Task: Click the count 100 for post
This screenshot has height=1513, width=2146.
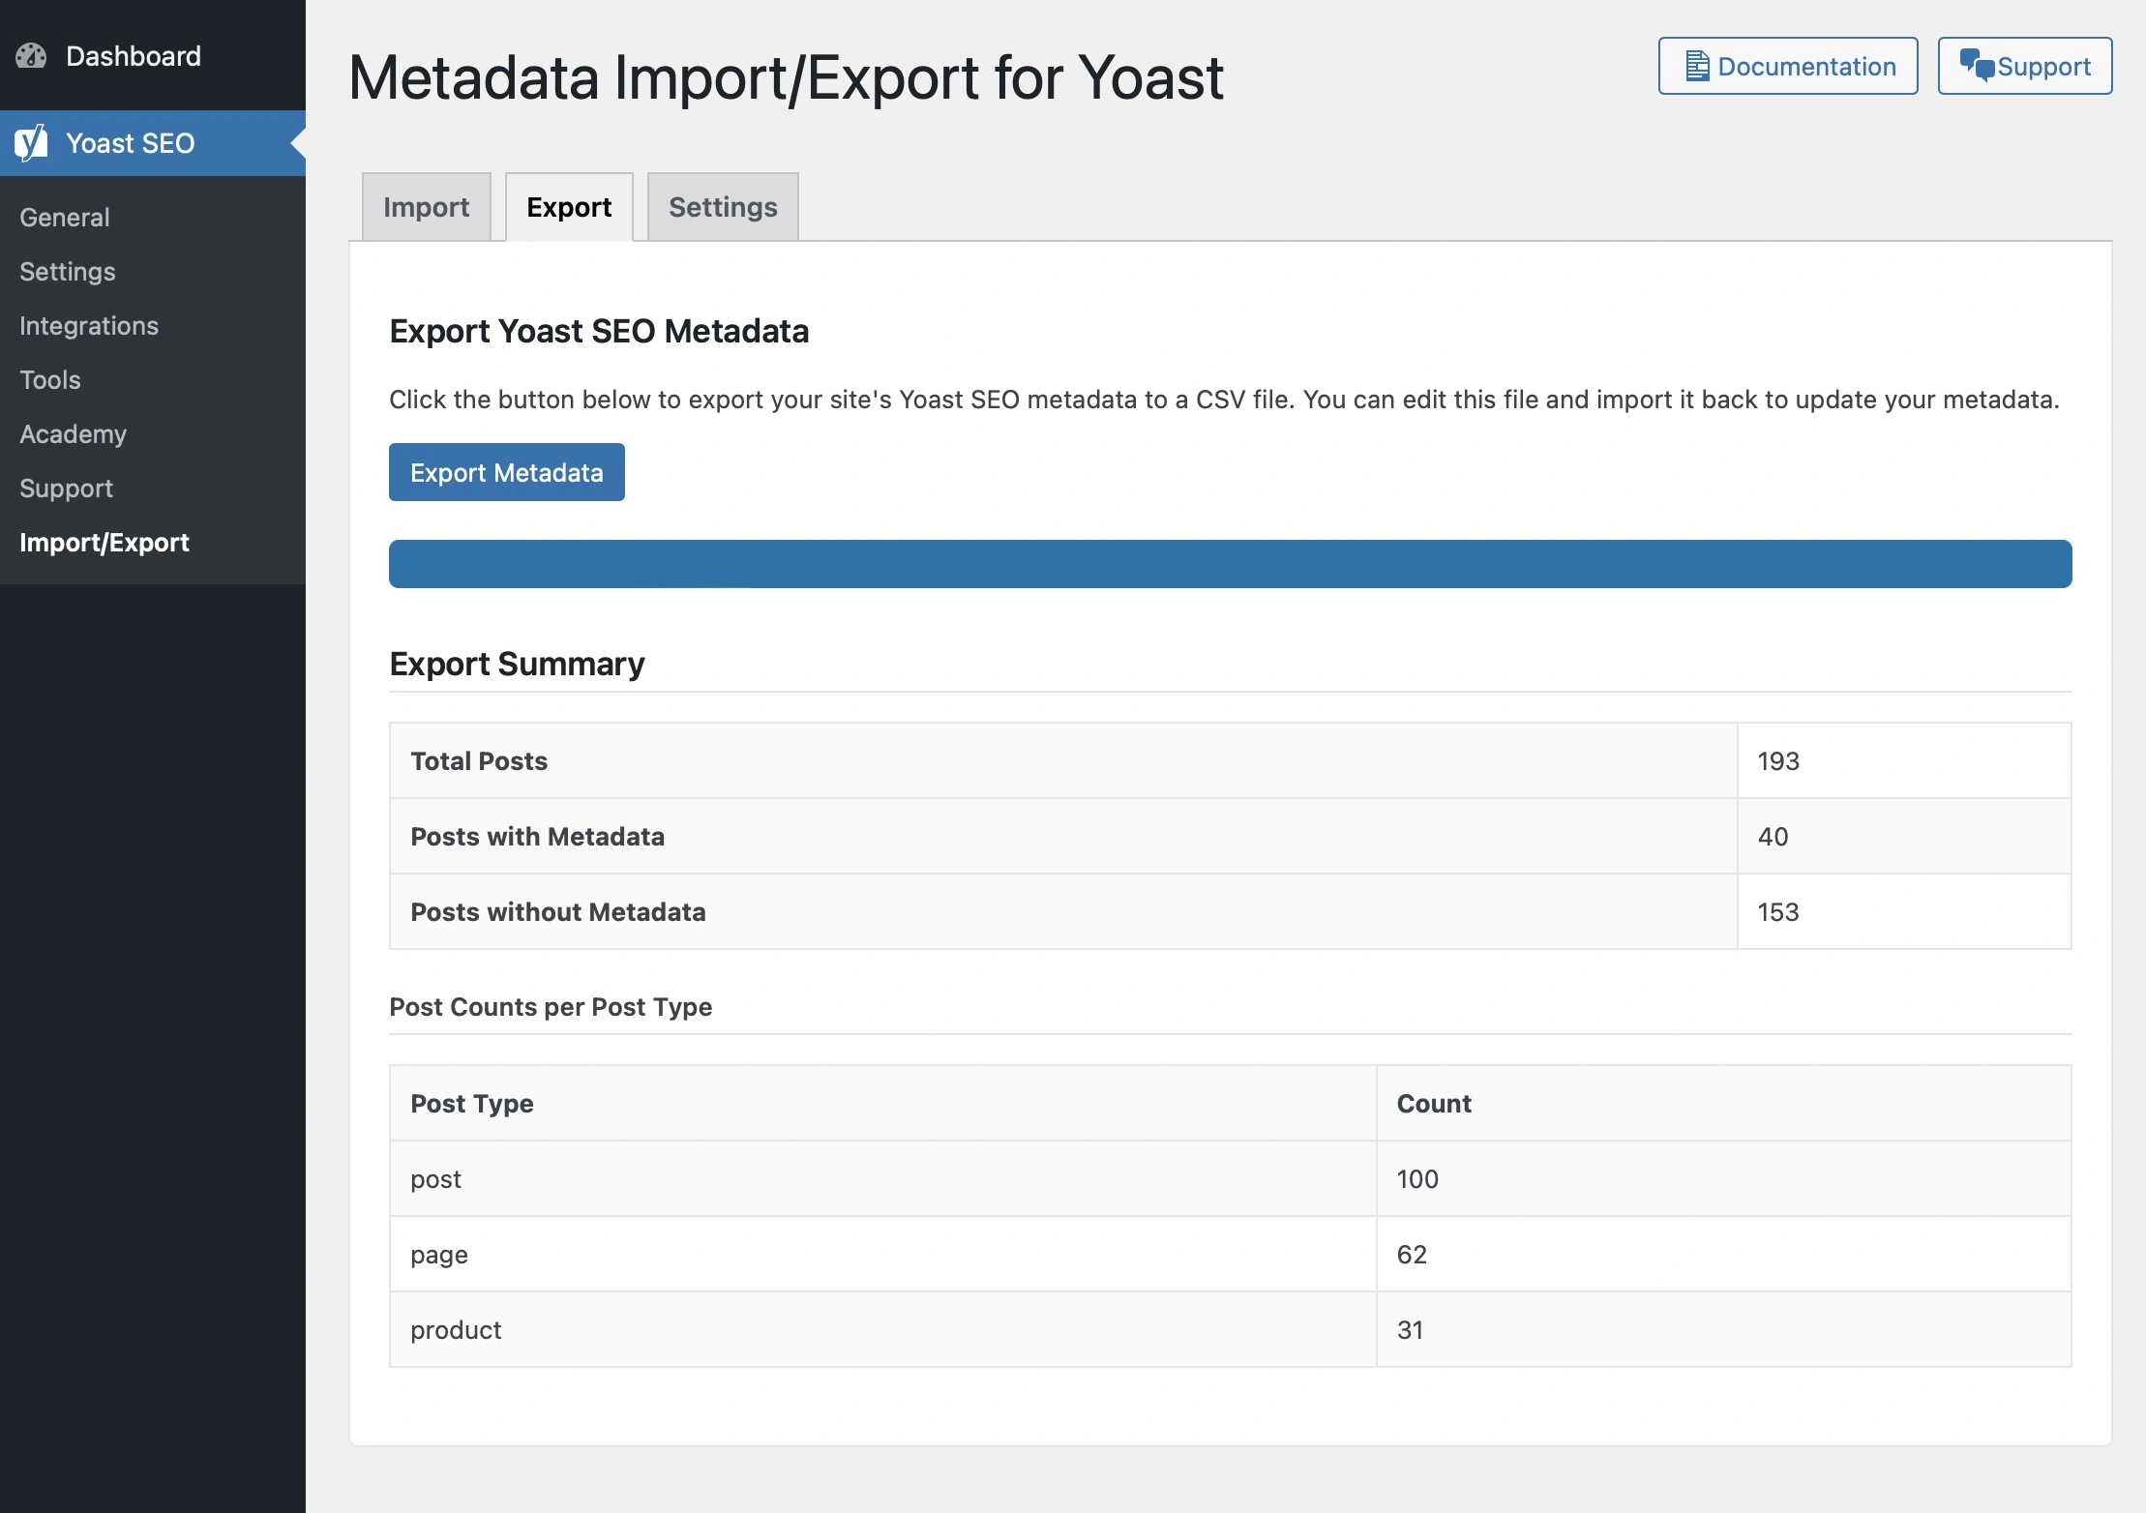Action: pyautogui.click(x=1417, y=1179)
